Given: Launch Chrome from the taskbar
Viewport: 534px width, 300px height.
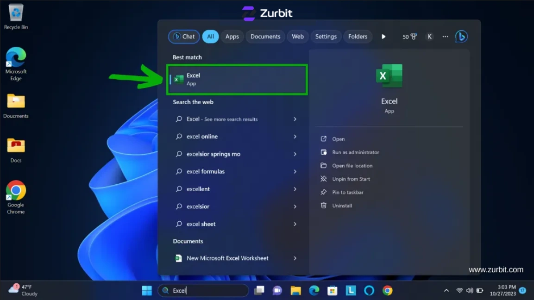Looking at the screenshot, I should pyautogui.click(x=387, y=290).
